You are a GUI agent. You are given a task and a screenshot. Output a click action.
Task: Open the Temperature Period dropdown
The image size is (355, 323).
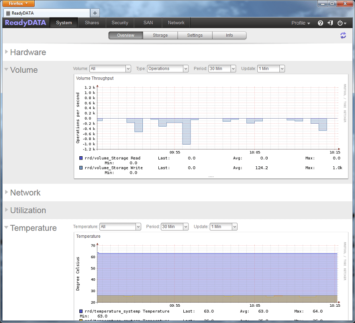[175, 227]
